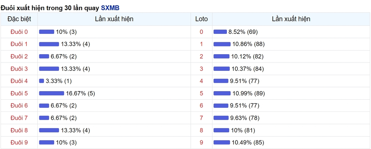
Task: Click the first Lần xuất hiện header
Action: pos(114,19)
